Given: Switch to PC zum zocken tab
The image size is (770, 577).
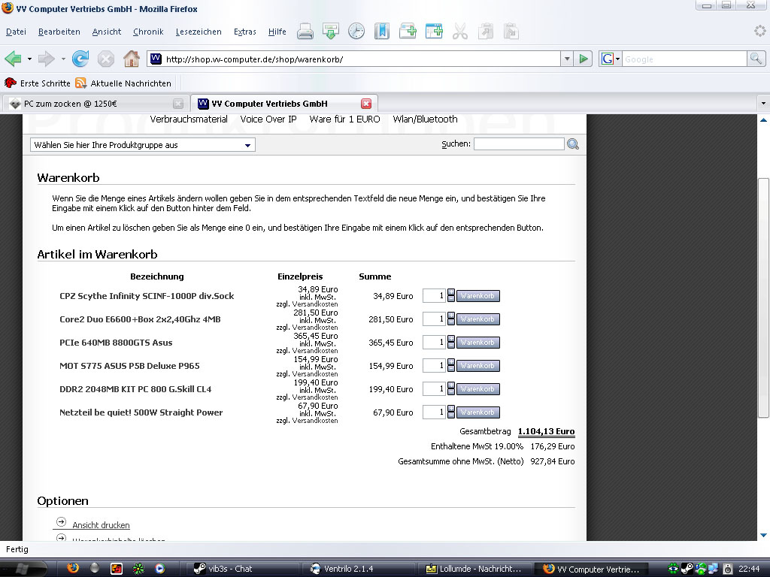Looking at the screenshot, I should [95, 104].
